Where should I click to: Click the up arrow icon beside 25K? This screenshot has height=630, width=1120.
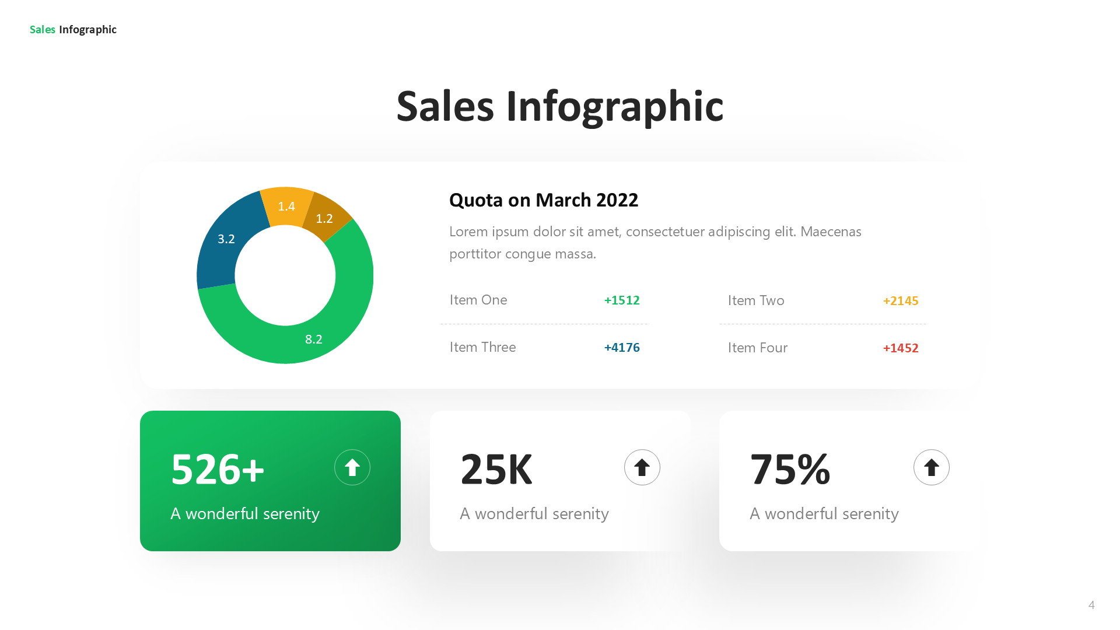(x=642, y=467)
